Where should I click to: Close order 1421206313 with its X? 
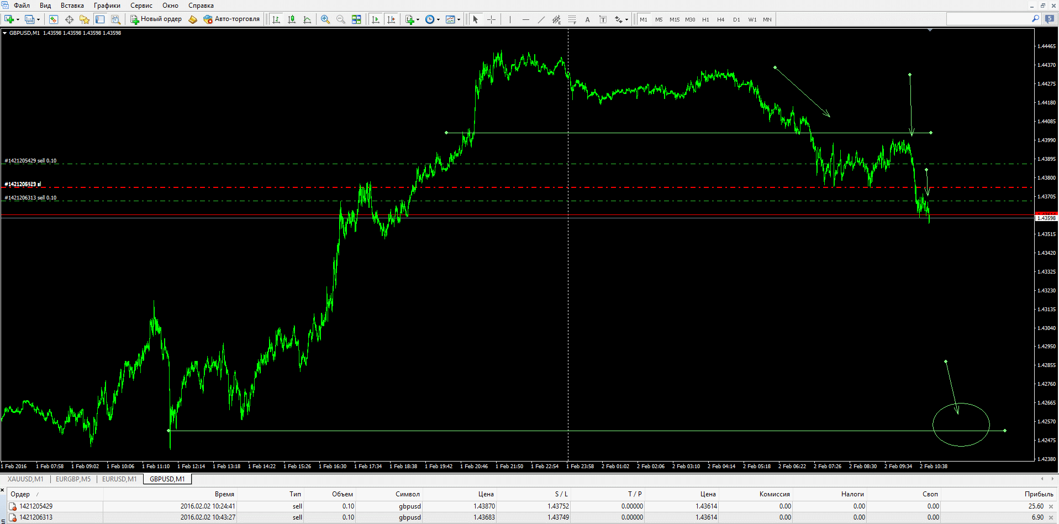[x=1051, y=517]
